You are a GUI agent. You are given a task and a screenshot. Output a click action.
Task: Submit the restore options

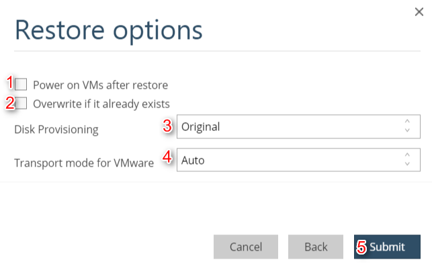pyautogui.click(x=387, y=247)
